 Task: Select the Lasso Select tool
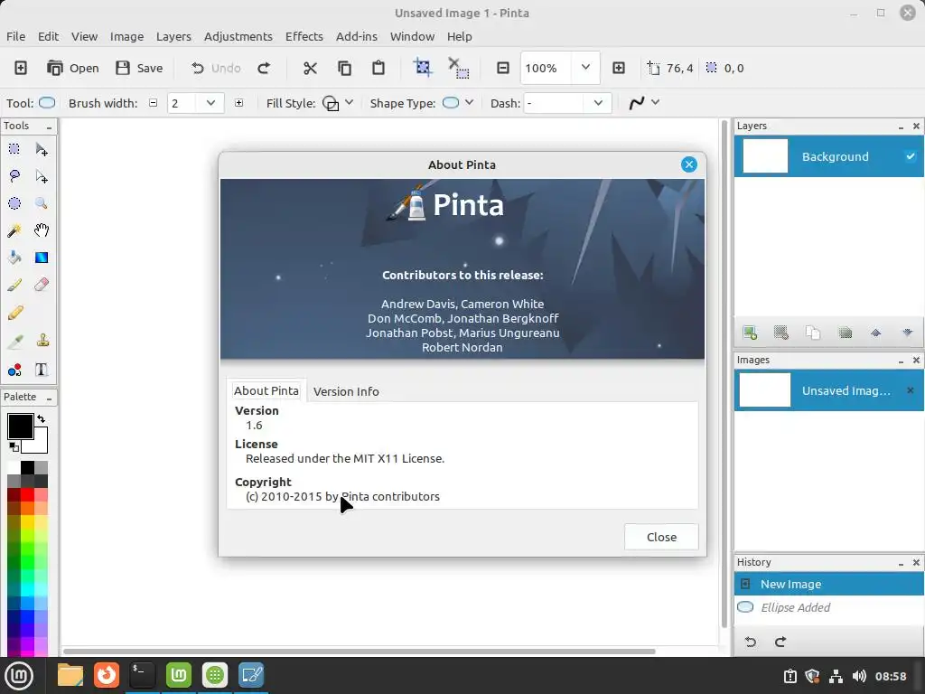tap(14, 176)
